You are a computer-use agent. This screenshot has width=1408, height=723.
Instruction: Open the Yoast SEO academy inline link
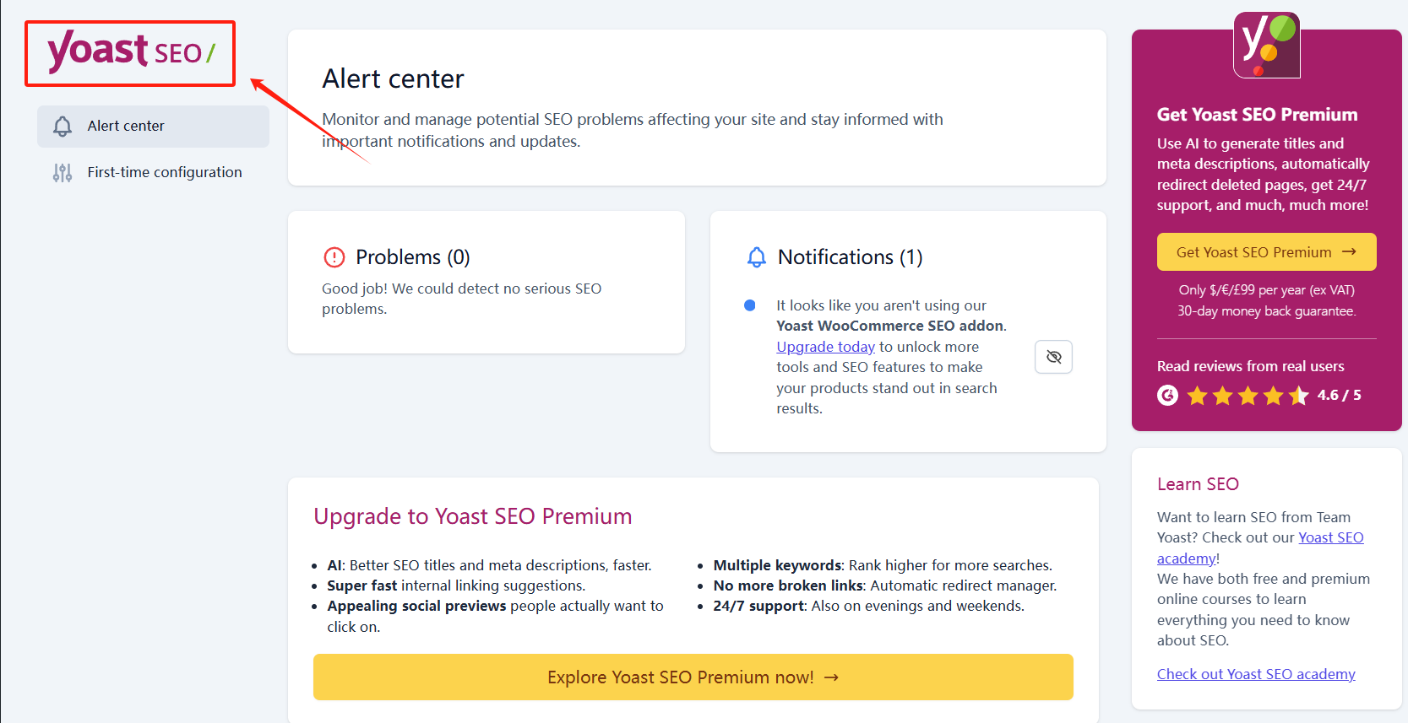click(x=1330, y=538)
